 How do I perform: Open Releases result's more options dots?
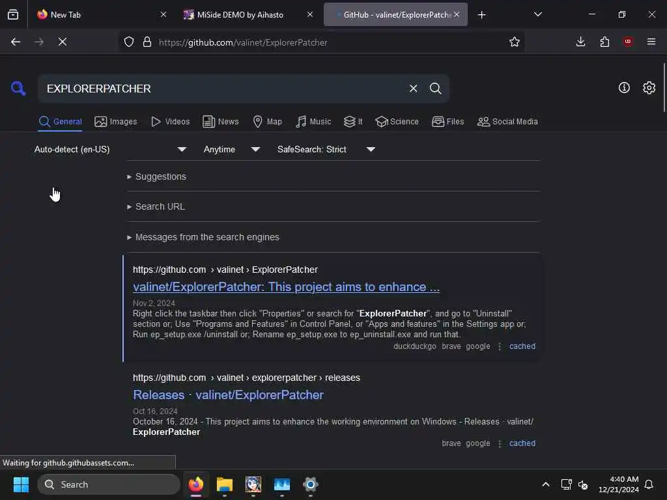pyautogui.click(x=500, y=443)
